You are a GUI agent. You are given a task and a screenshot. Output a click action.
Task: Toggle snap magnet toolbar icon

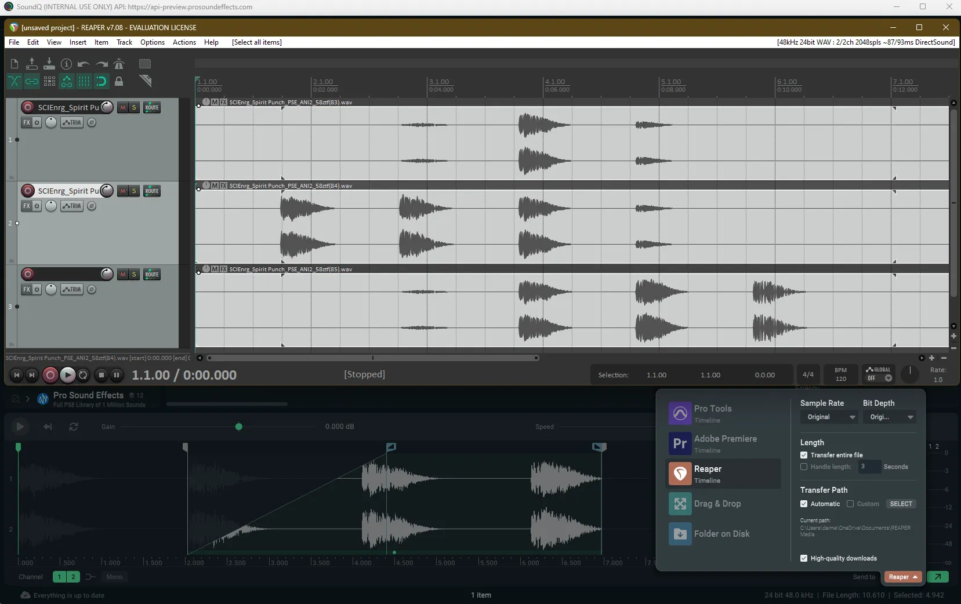click(101, 81)
